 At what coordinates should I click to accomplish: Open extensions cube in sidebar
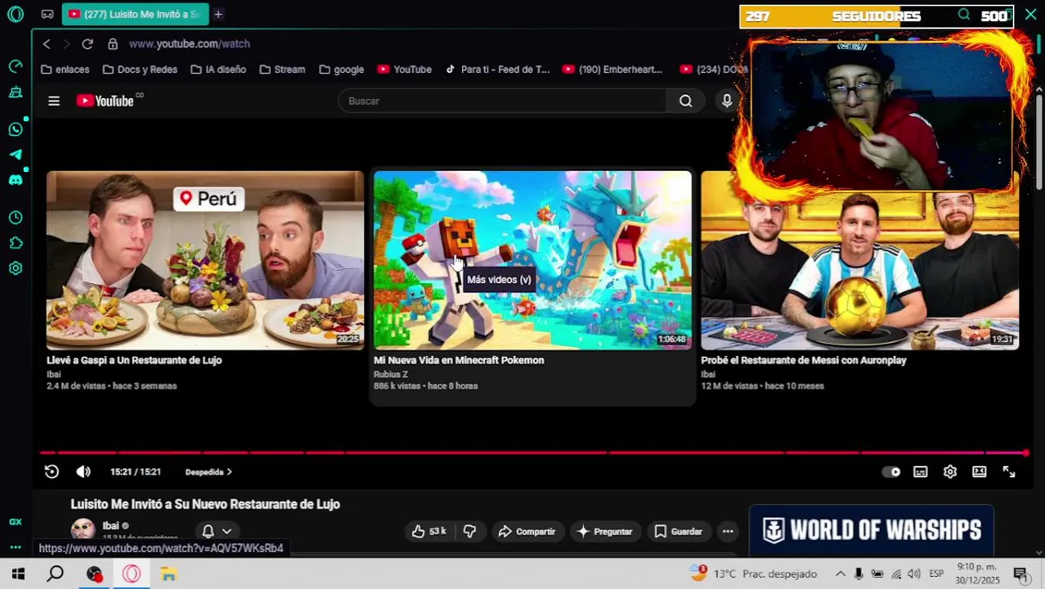[x=16, y=243]
